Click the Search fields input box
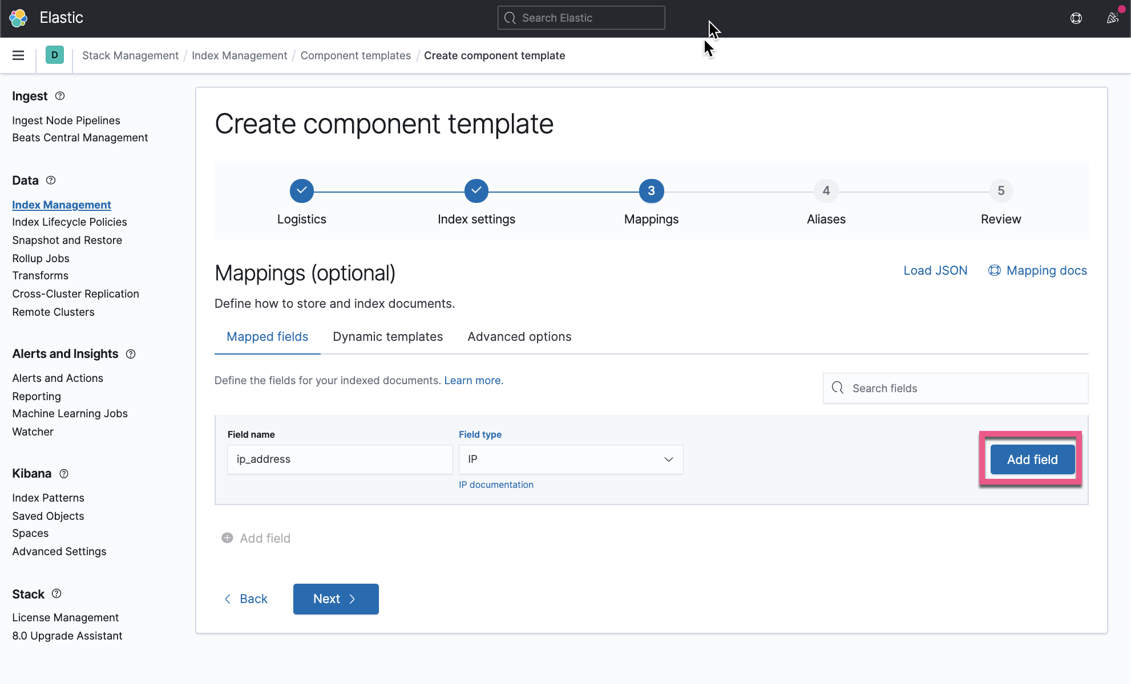The height and width of the screenshot is (684, 1131). click(955, 388)
